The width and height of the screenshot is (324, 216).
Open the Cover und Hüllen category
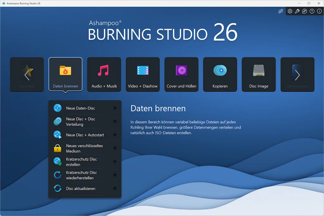[x=181, y=74]
